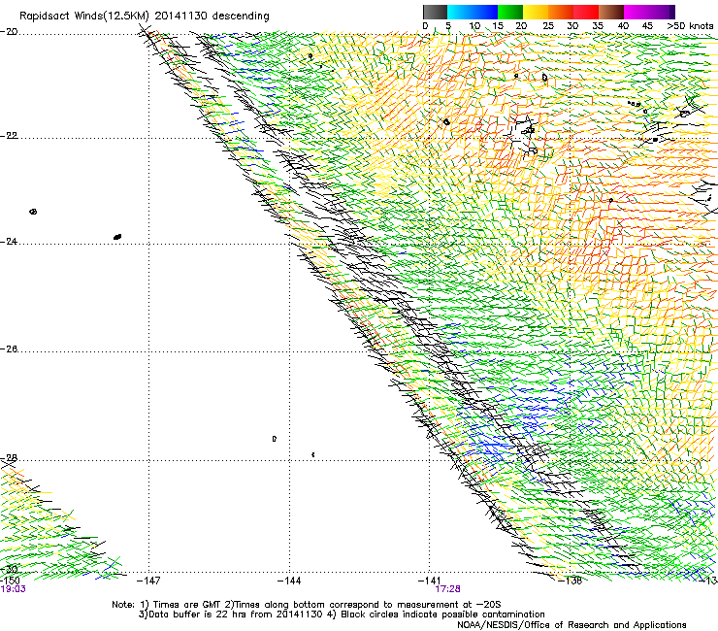This screenshot has height=631, width=718.
Task: Click the 'Data buffer is 22 hrs' note line
Action: tap(342, 614)
